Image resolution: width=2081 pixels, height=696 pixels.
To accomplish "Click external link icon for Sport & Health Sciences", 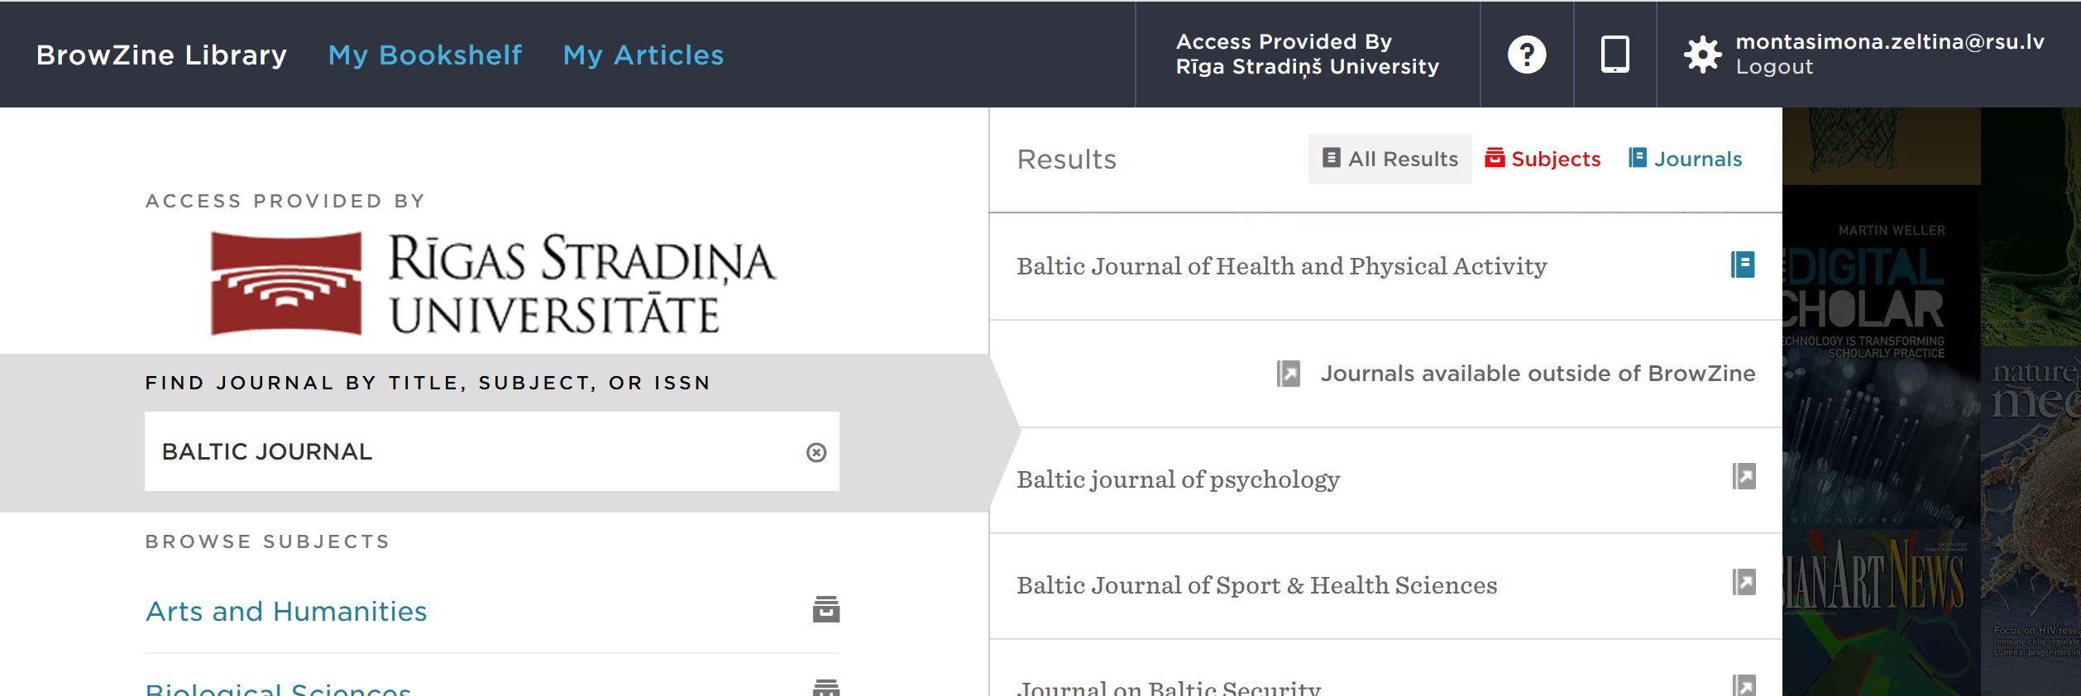I will (1744, 583).
